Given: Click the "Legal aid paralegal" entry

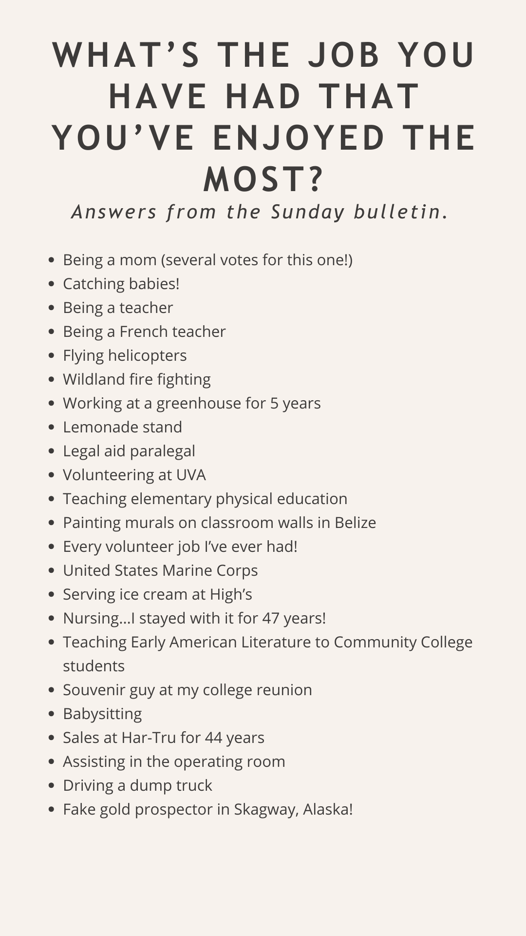Looking at the screenshot, I should [x=129, y=451].
